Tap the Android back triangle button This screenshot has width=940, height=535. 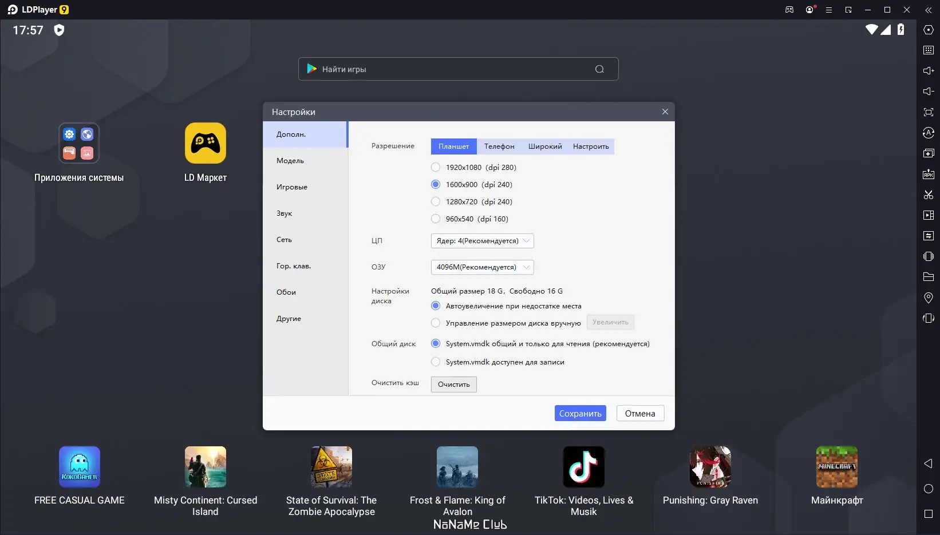click(x=929, y=463)
